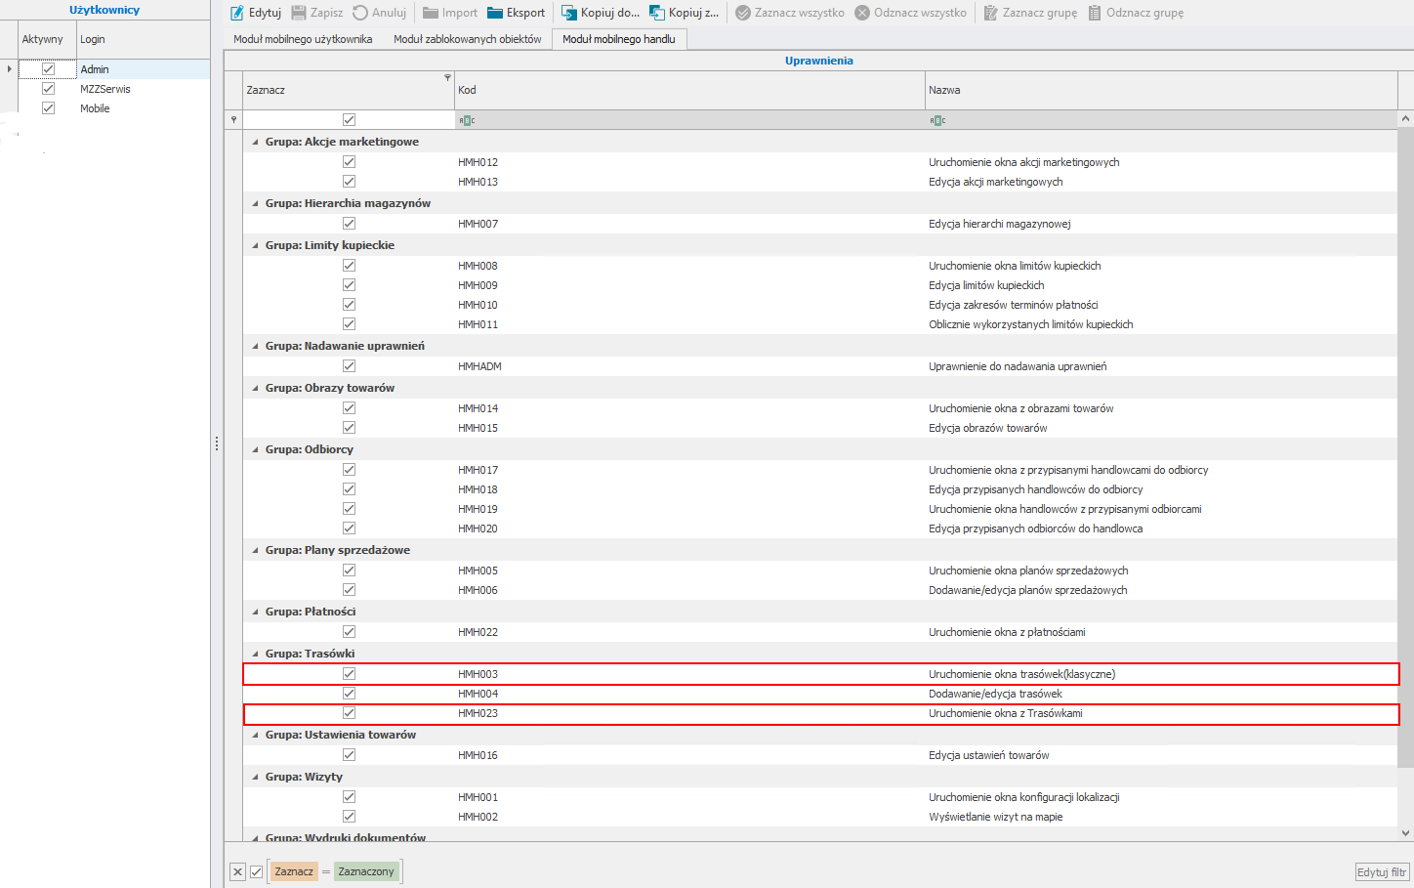The width and height of the screenshot is (1414, 888).
Task: Remove the filter with the X icon
Action: point(237,871)
